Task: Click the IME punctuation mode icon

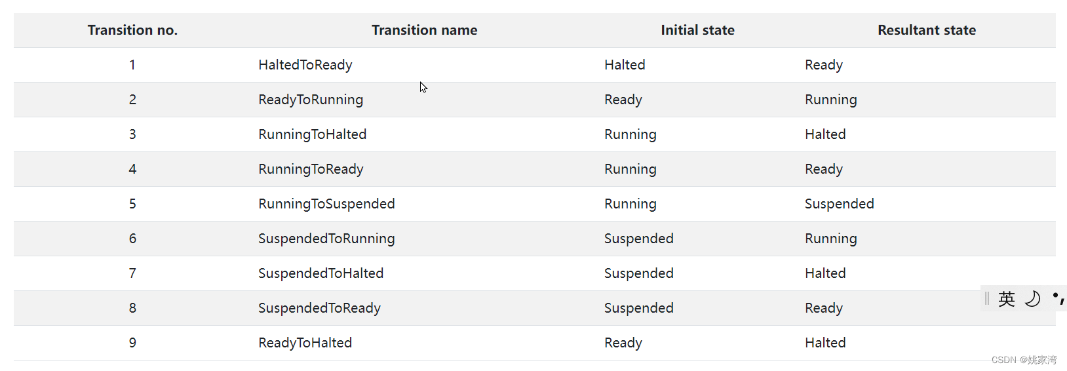Action: [x=1058, y=298]
